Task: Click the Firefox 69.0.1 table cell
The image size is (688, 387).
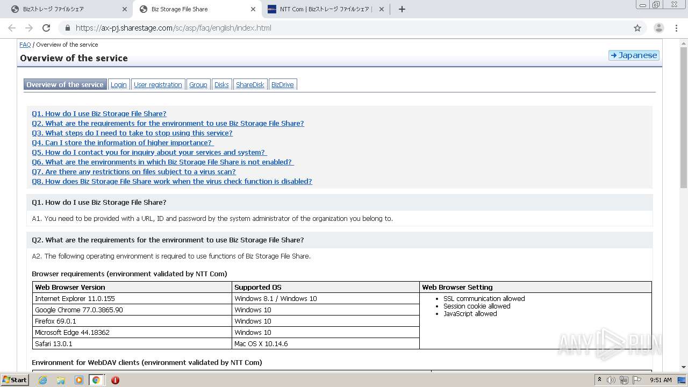Action: (132, 321)
